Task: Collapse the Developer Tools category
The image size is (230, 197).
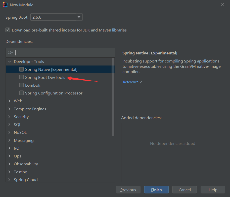Action: tap(9, 61)
